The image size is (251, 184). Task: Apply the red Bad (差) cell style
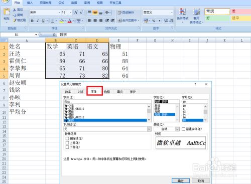pyautogui.click(x=241, y=12)
